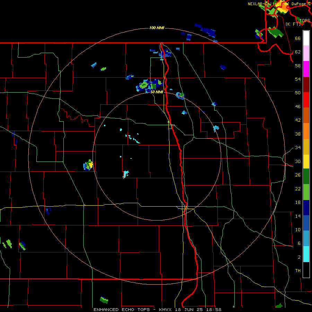This screenshot has height=312, width=312.
Task: Click the 'ENHANCED ECHO TOPS' caption text
Action: [122, 310]
